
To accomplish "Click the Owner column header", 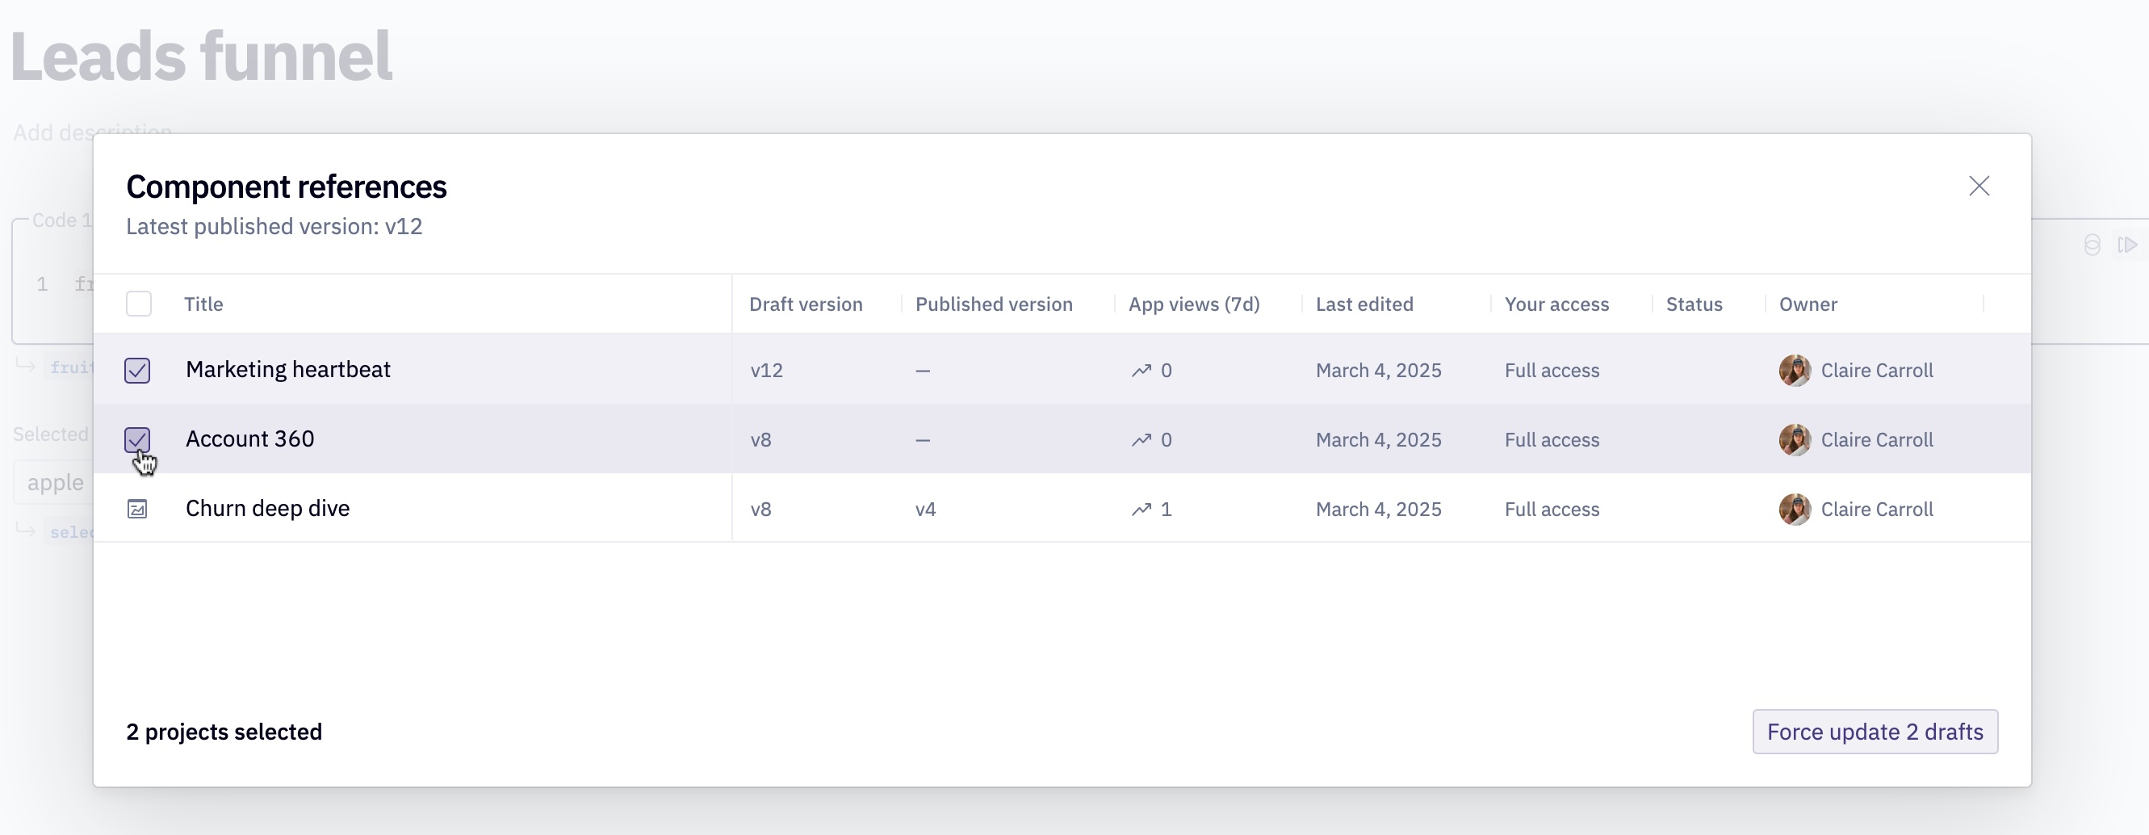I will [1808, 304].
